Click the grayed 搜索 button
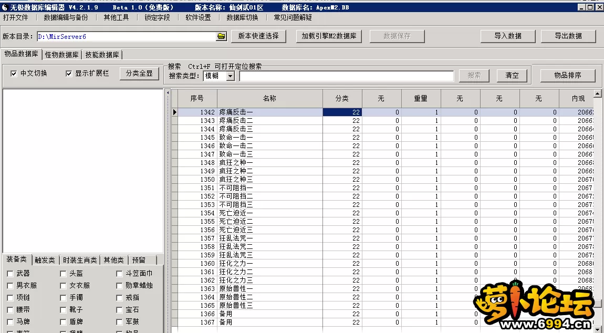The height and width of the screenshot is (333, 604). click(x=474, y=76)
